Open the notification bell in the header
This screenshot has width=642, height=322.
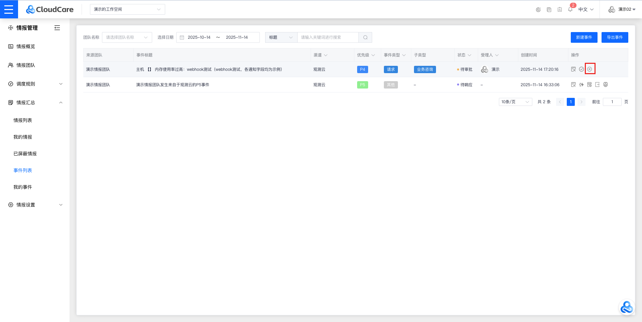click(x=570, y=9)
